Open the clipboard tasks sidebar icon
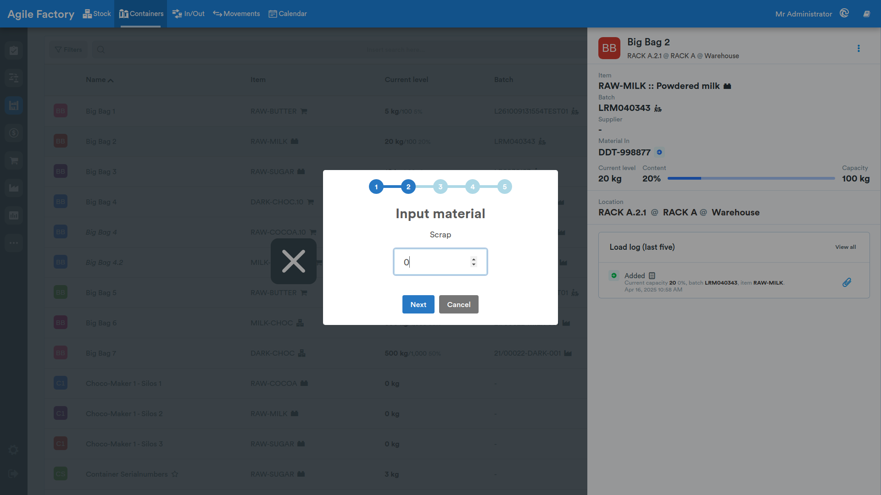881x495 pixels. [x=14, y=50]
